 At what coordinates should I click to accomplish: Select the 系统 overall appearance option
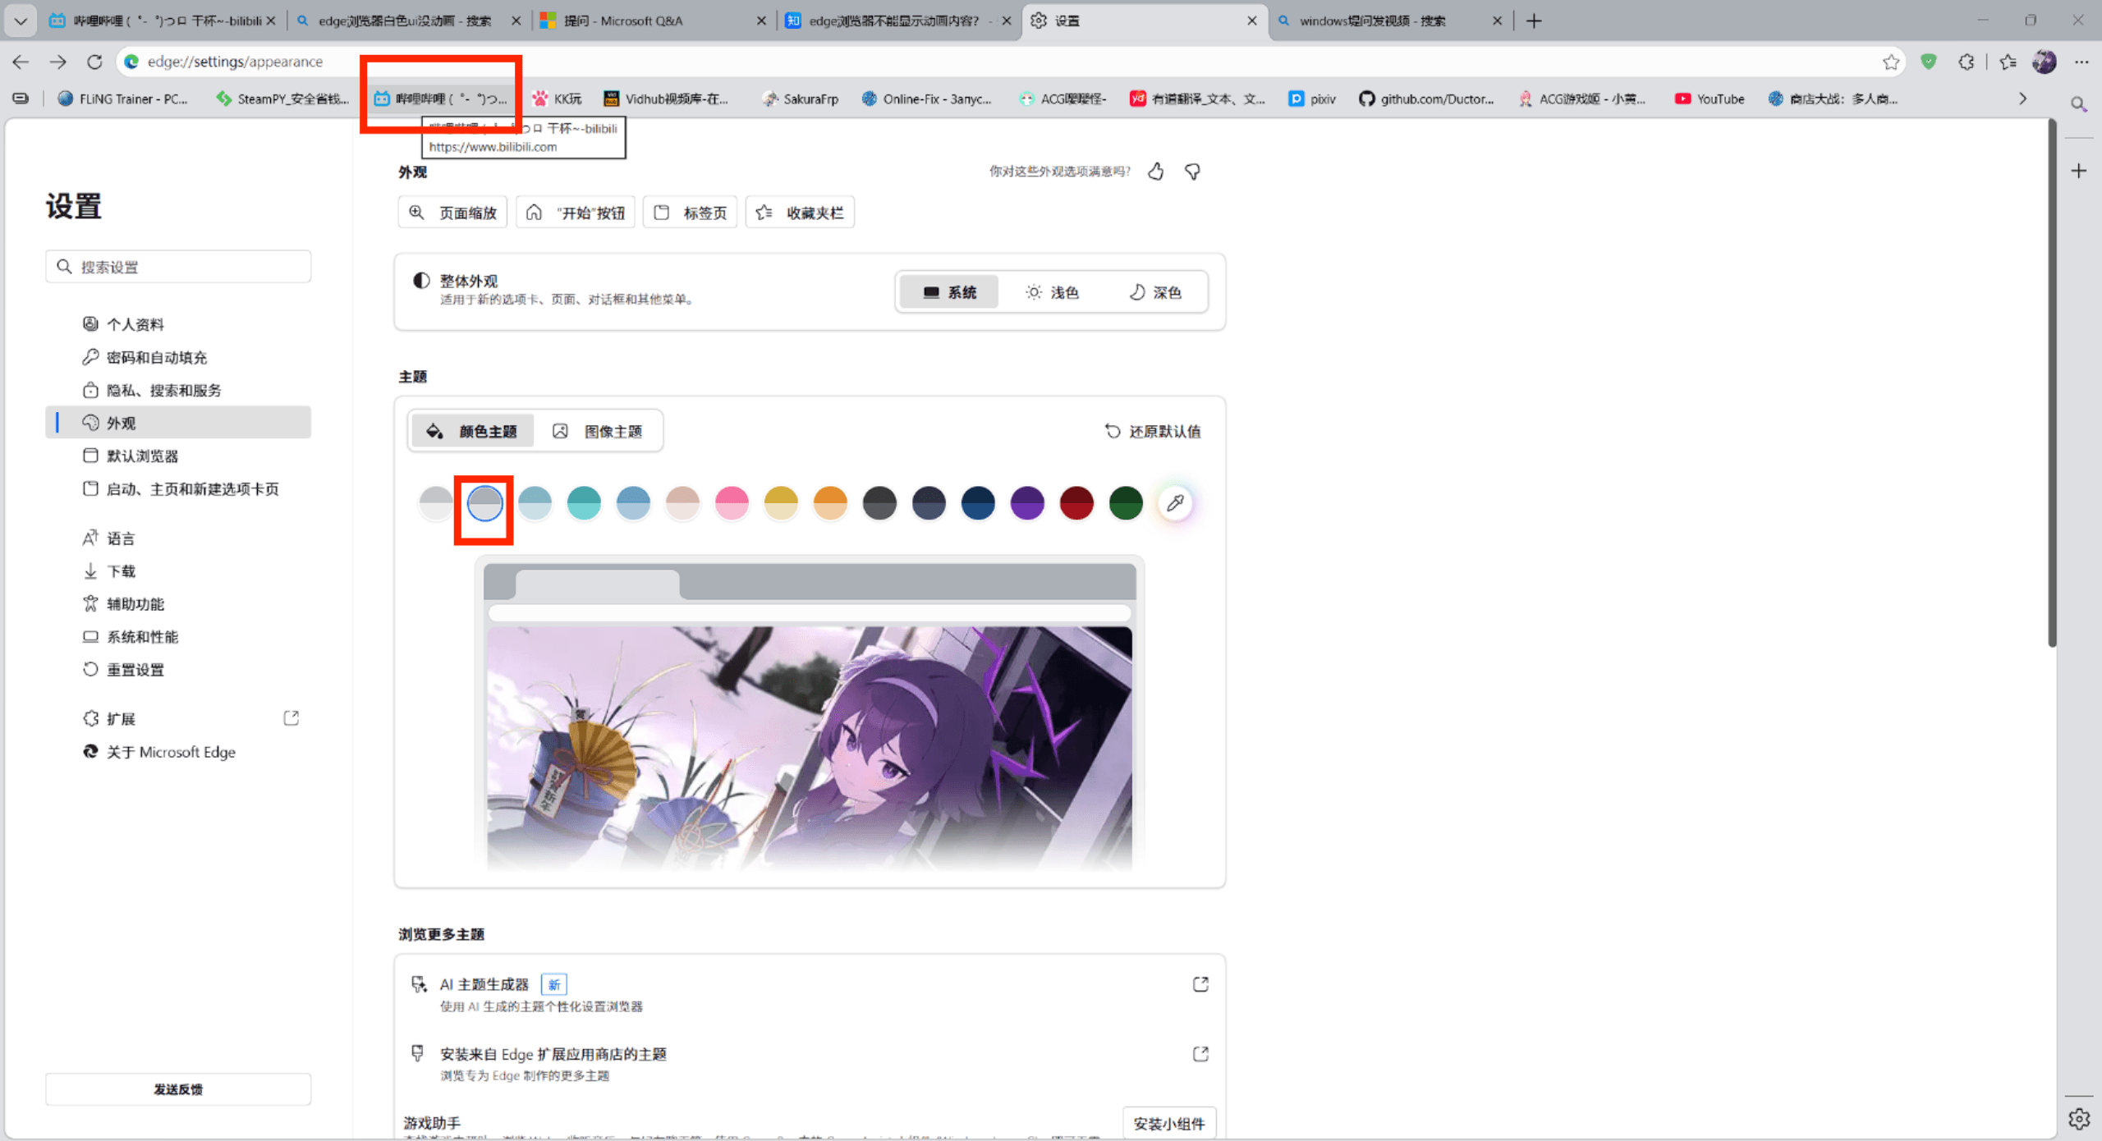[950, 293]
